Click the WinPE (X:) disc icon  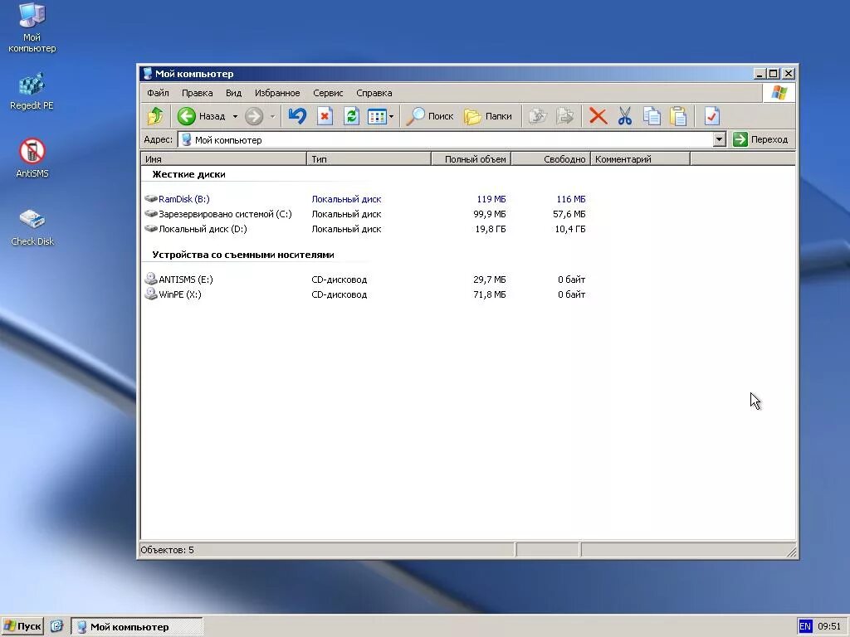click(x=151, y=294)
